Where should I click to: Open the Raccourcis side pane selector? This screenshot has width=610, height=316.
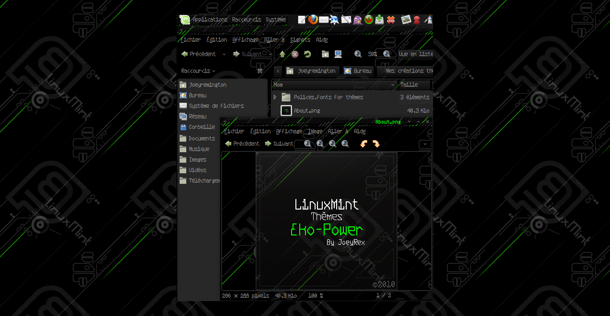[x=199, y=71]
